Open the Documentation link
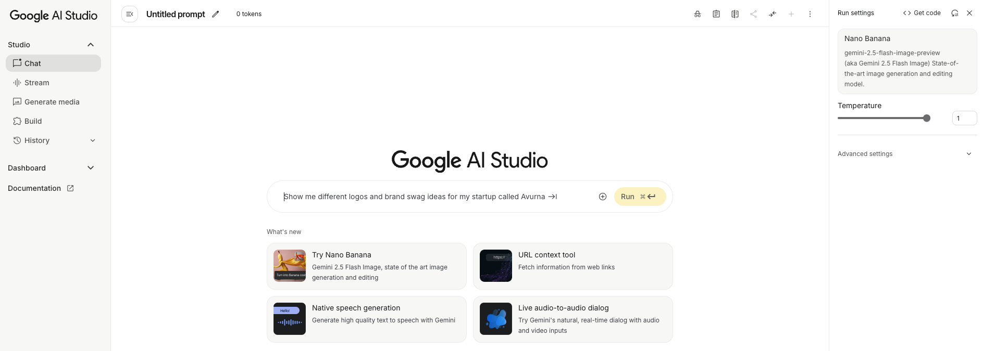Screen dimensions: 983x351 [34, 188]
